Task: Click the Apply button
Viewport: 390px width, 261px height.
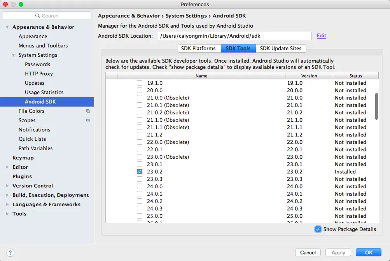Action: pos(338,252)
